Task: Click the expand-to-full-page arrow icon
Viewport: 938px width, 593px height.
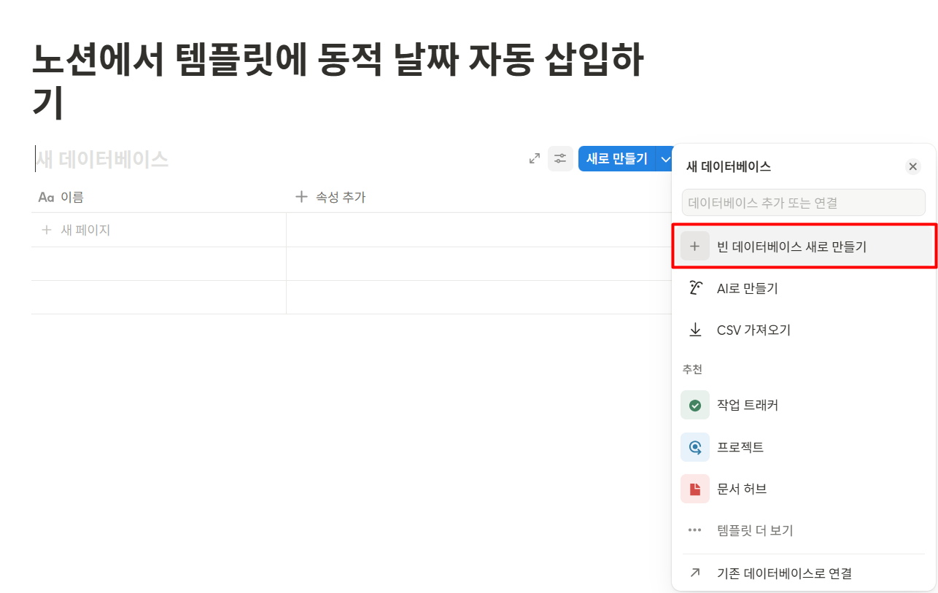Action: point(535,158)
